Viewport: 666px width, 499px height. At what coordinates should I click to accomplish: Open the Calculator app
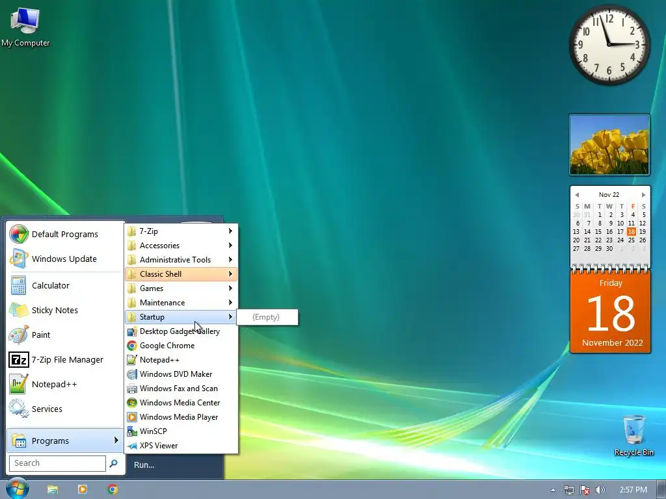64,286
